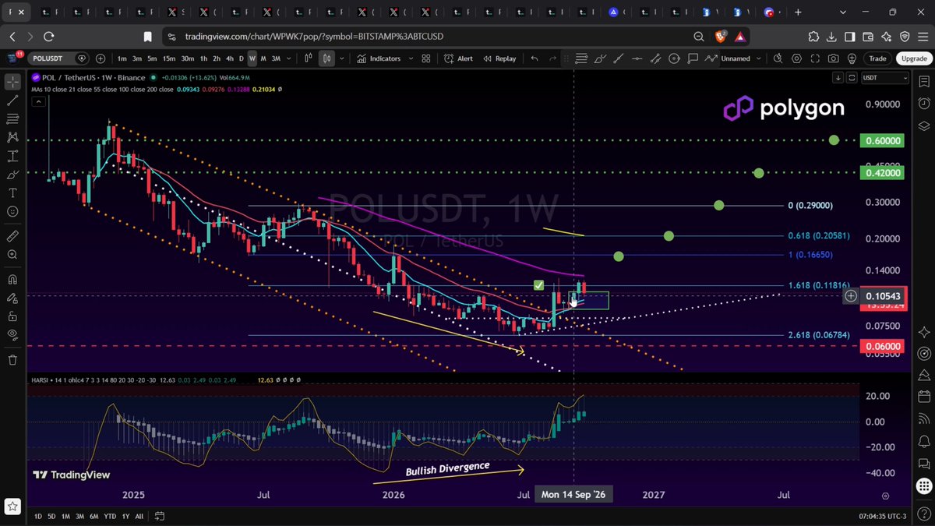Click the trash icon to remove drawings
Image resolution: width=935 pixels, height=526 pixels.
(x=12, y=359)
